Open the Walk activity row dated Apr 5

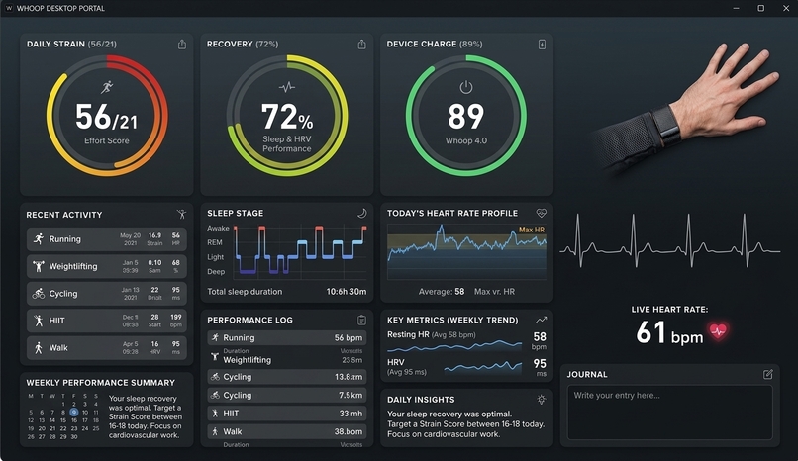107,347
